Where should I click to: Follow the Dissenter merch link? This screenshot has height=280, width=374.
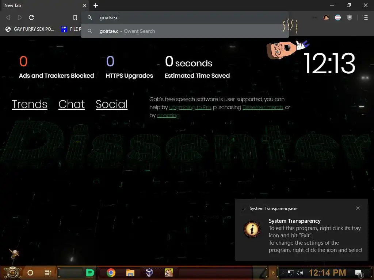(x=263, y=108)
